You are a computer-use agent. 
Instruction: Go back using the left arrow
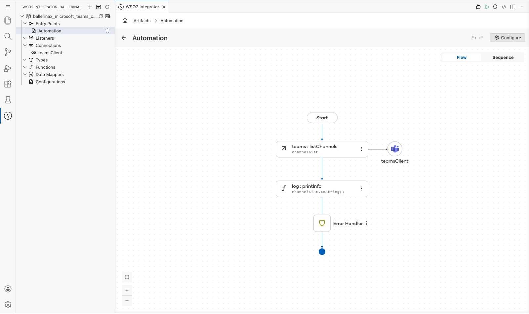click(124, 38)
